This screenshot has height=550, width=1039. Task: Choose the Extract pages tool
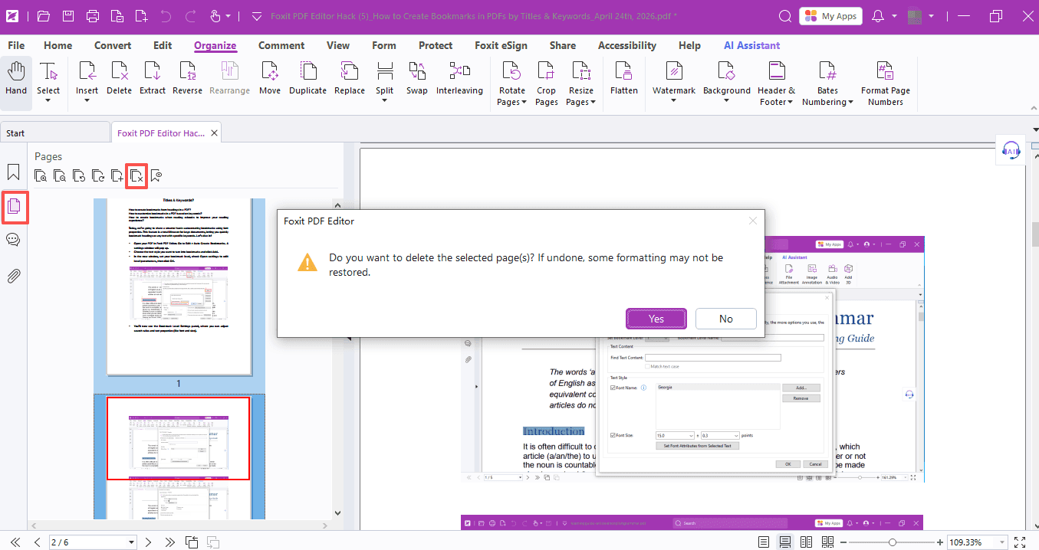(x=153, y=80)
